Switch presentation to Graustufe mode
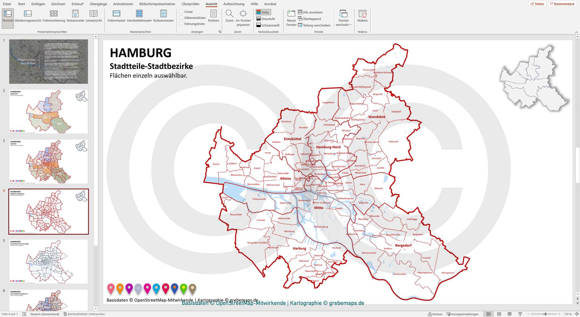Viewport: 580px width, 317px height. pos(266,19)
